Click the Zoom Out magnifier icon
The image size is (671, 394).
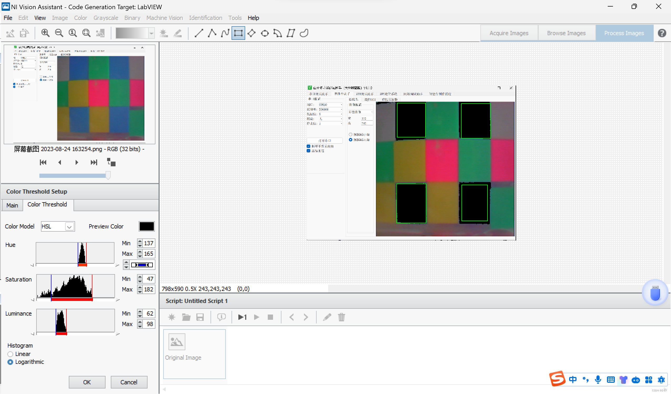pyautogui.click(x=59, y=33)
